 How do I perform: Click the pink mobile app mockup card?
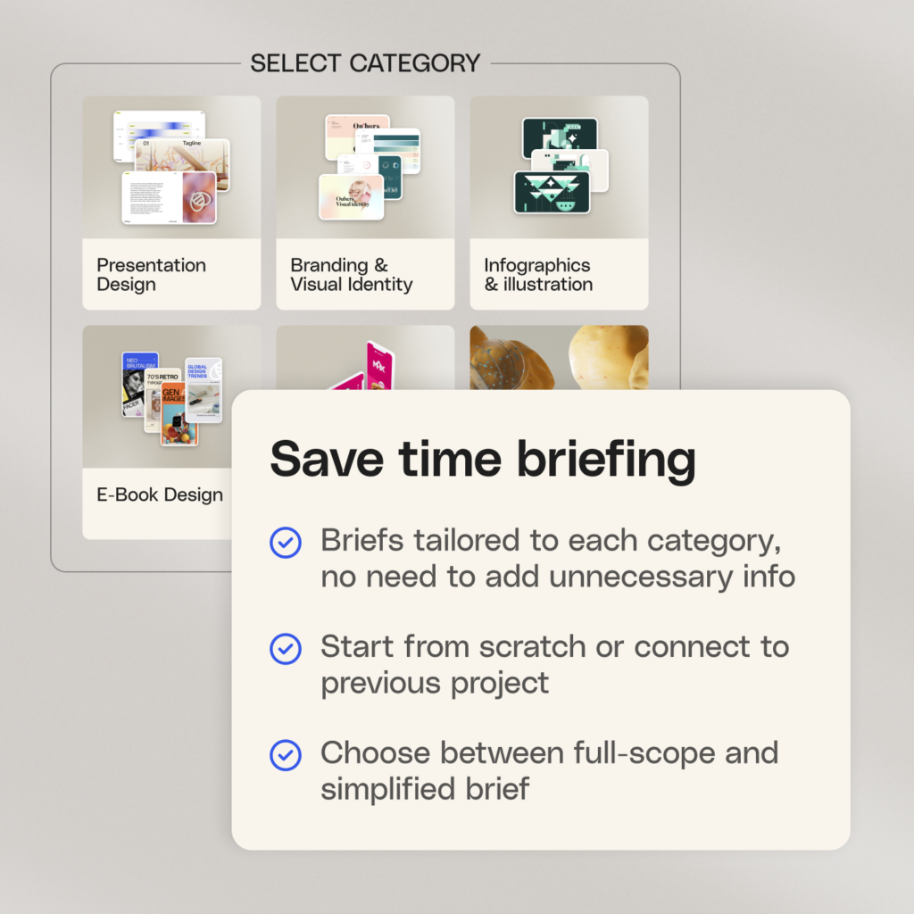click(365, 357)
